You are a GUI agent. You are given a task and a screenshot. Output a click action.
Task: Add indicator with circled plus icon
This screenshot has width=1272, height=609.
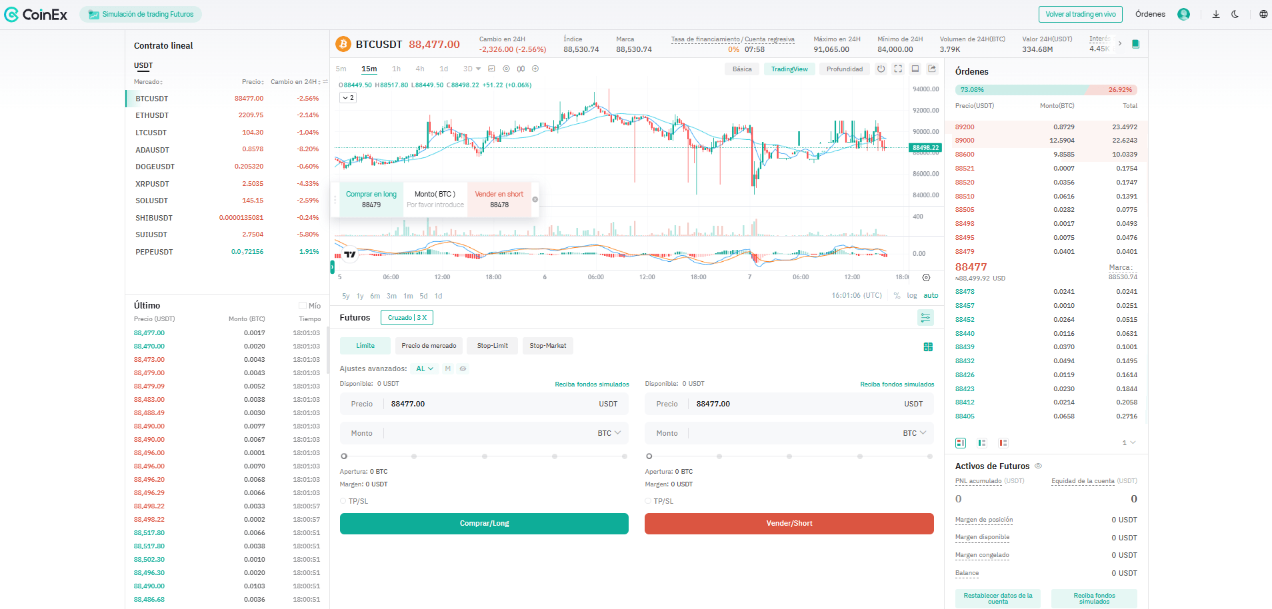pyautogui.click(x=535, y=69)
